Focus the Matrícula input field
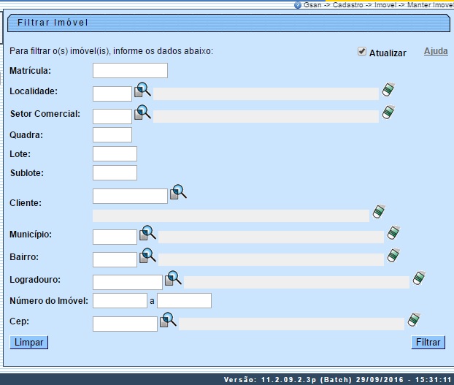 [130, 71]
